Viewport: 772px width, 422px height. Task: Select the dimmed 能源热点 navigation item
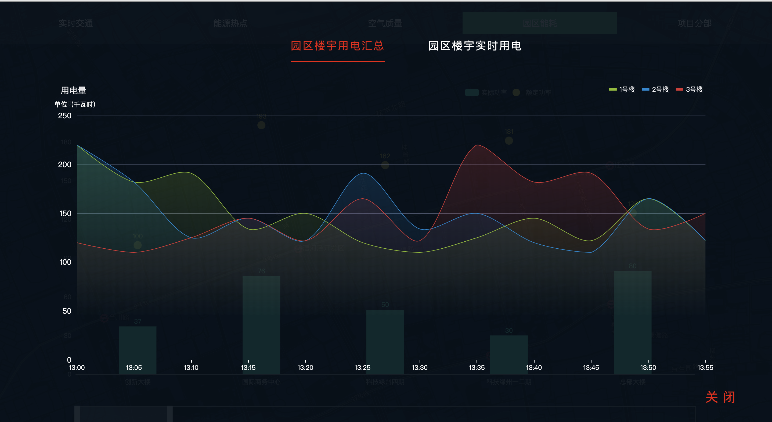230,23
